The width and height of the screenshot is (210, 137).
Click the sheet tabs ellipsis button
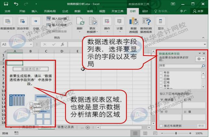coord(82,128)
